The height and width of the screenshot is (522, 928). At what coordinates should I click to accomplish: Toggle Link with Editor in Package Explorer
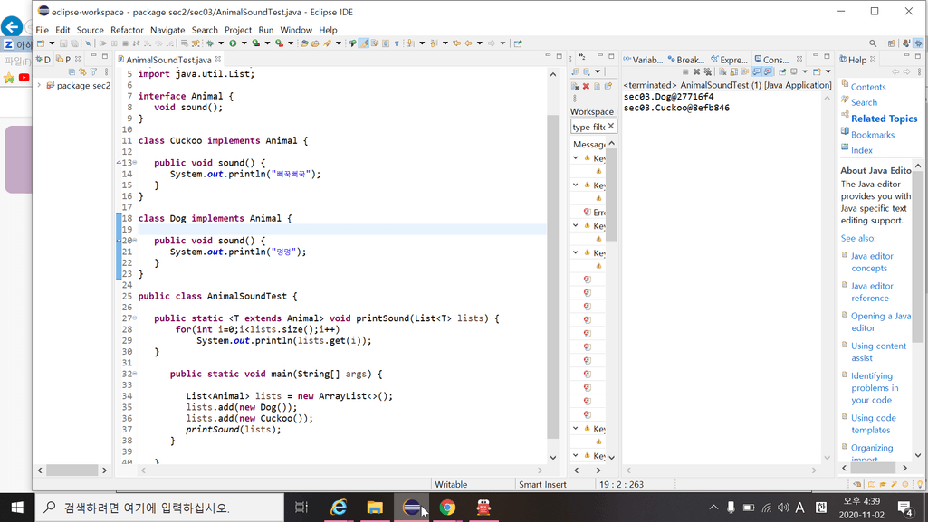tap(83, 72)
